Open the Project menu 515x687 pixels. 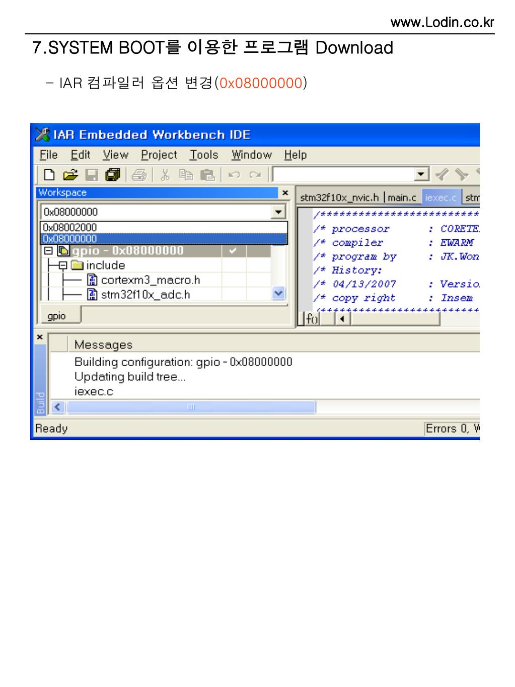click(x=159, y=155)
